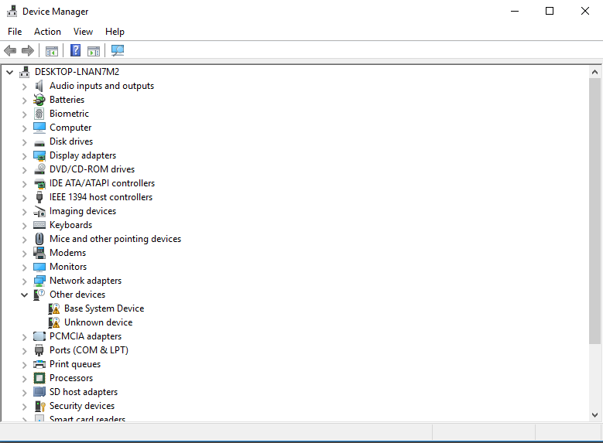Click the Show/Hide Action Pane toolbar icon
Viewport: 603px width, 443px height.
(94, 51)
